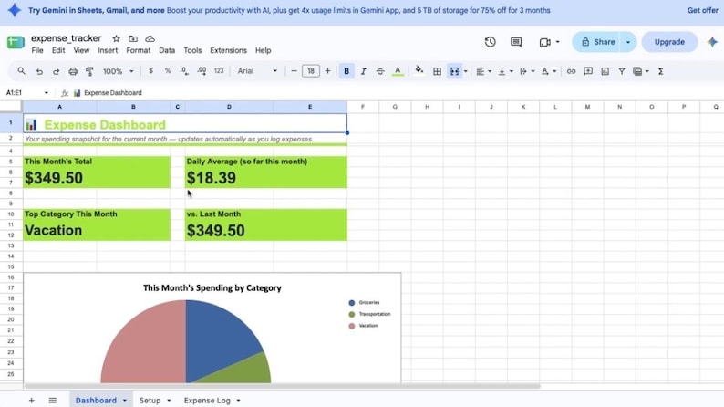Add a new sheet with plus
This screenshot has height=407, width=724.
point(31,400)
